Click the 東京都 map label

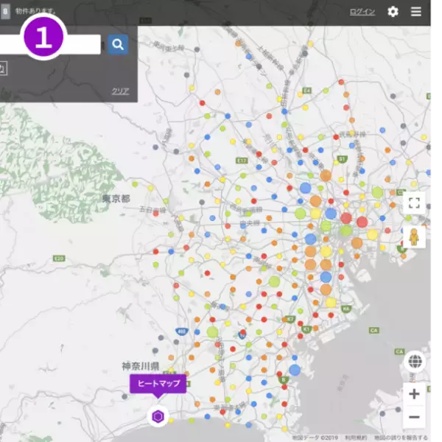[x=116, y=199]
